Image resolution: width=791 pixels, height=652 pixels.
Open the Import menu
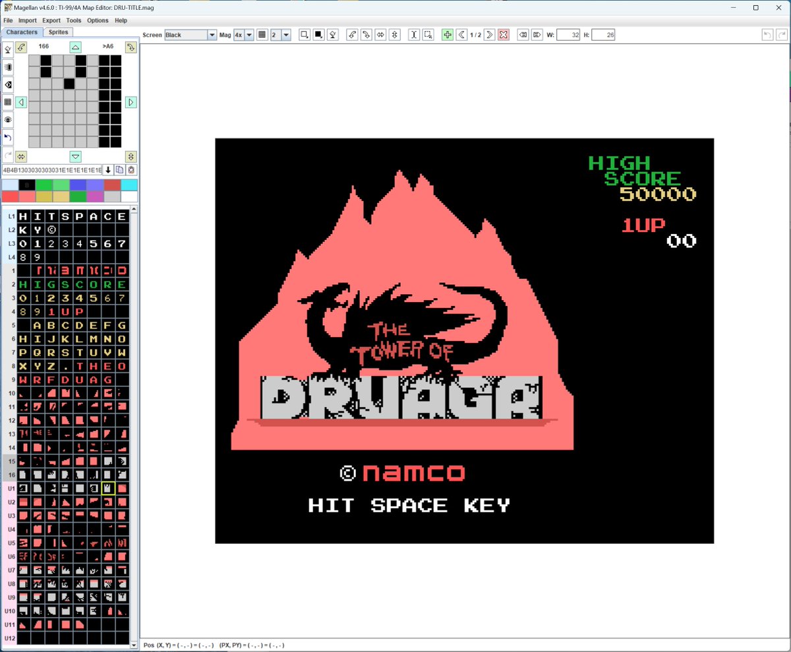tap(28, 20)
